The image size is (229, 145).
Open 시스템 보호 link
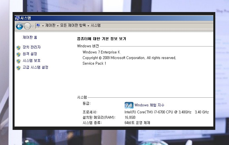click(32, 60)
